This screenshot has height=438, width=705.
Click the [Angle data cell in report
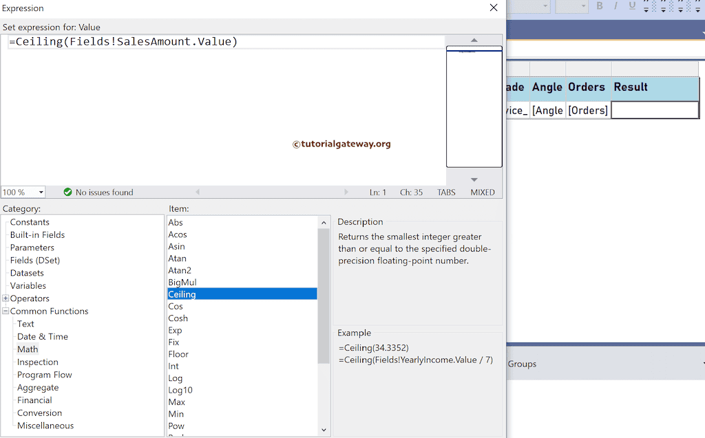pyautogui.click(x=547, y=110)
